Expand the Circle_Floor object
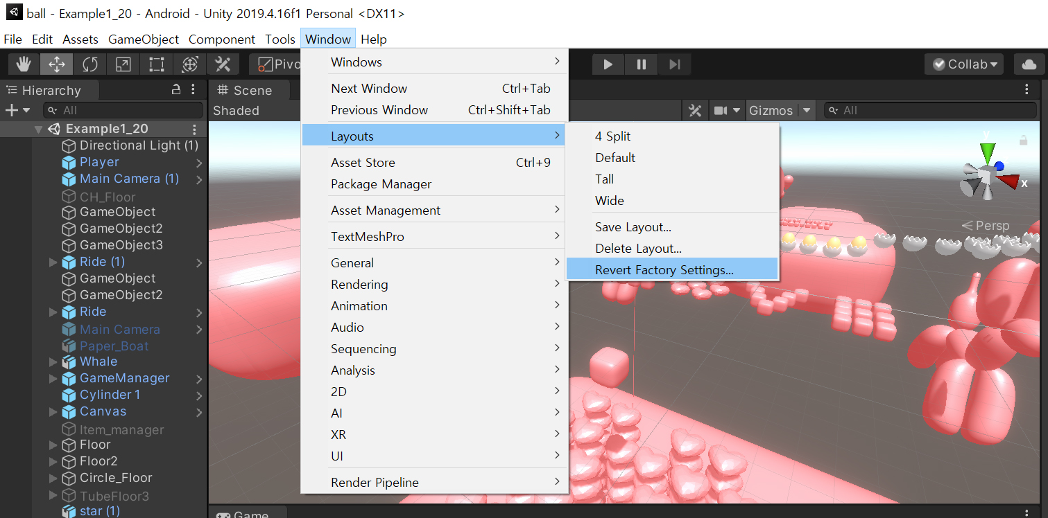Screen dimensions: 1048x518 click(53, 479)
